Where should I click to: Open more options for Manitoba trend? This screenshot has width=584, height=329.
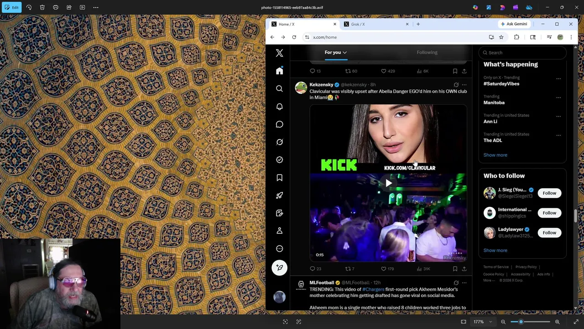coord(558,98)
